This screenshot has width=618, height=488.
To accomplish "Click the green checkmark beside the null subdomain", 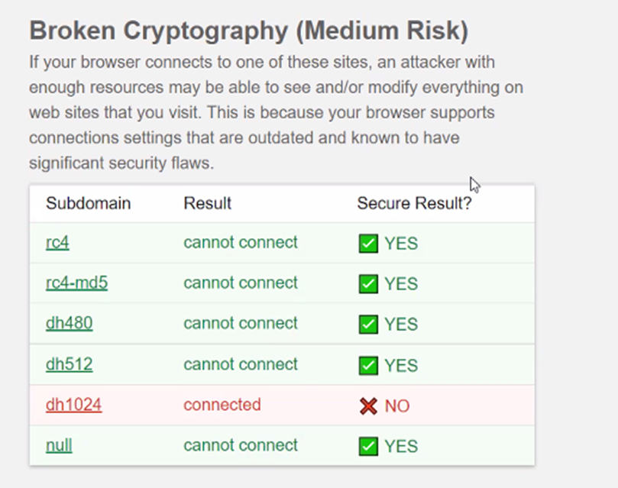I will [367, 446].
